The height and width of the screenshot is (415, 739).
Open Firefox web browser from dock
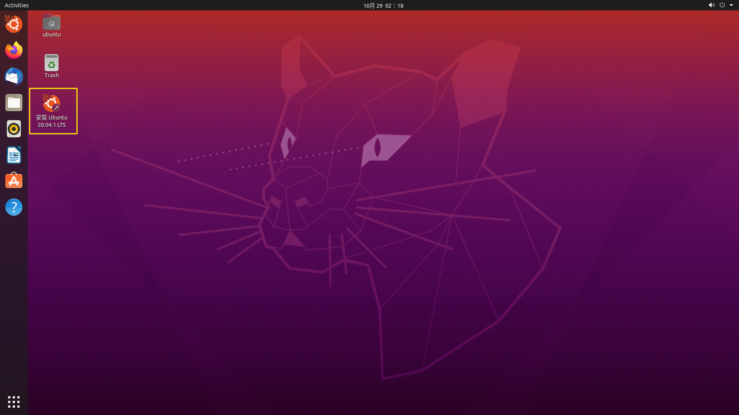14,50
